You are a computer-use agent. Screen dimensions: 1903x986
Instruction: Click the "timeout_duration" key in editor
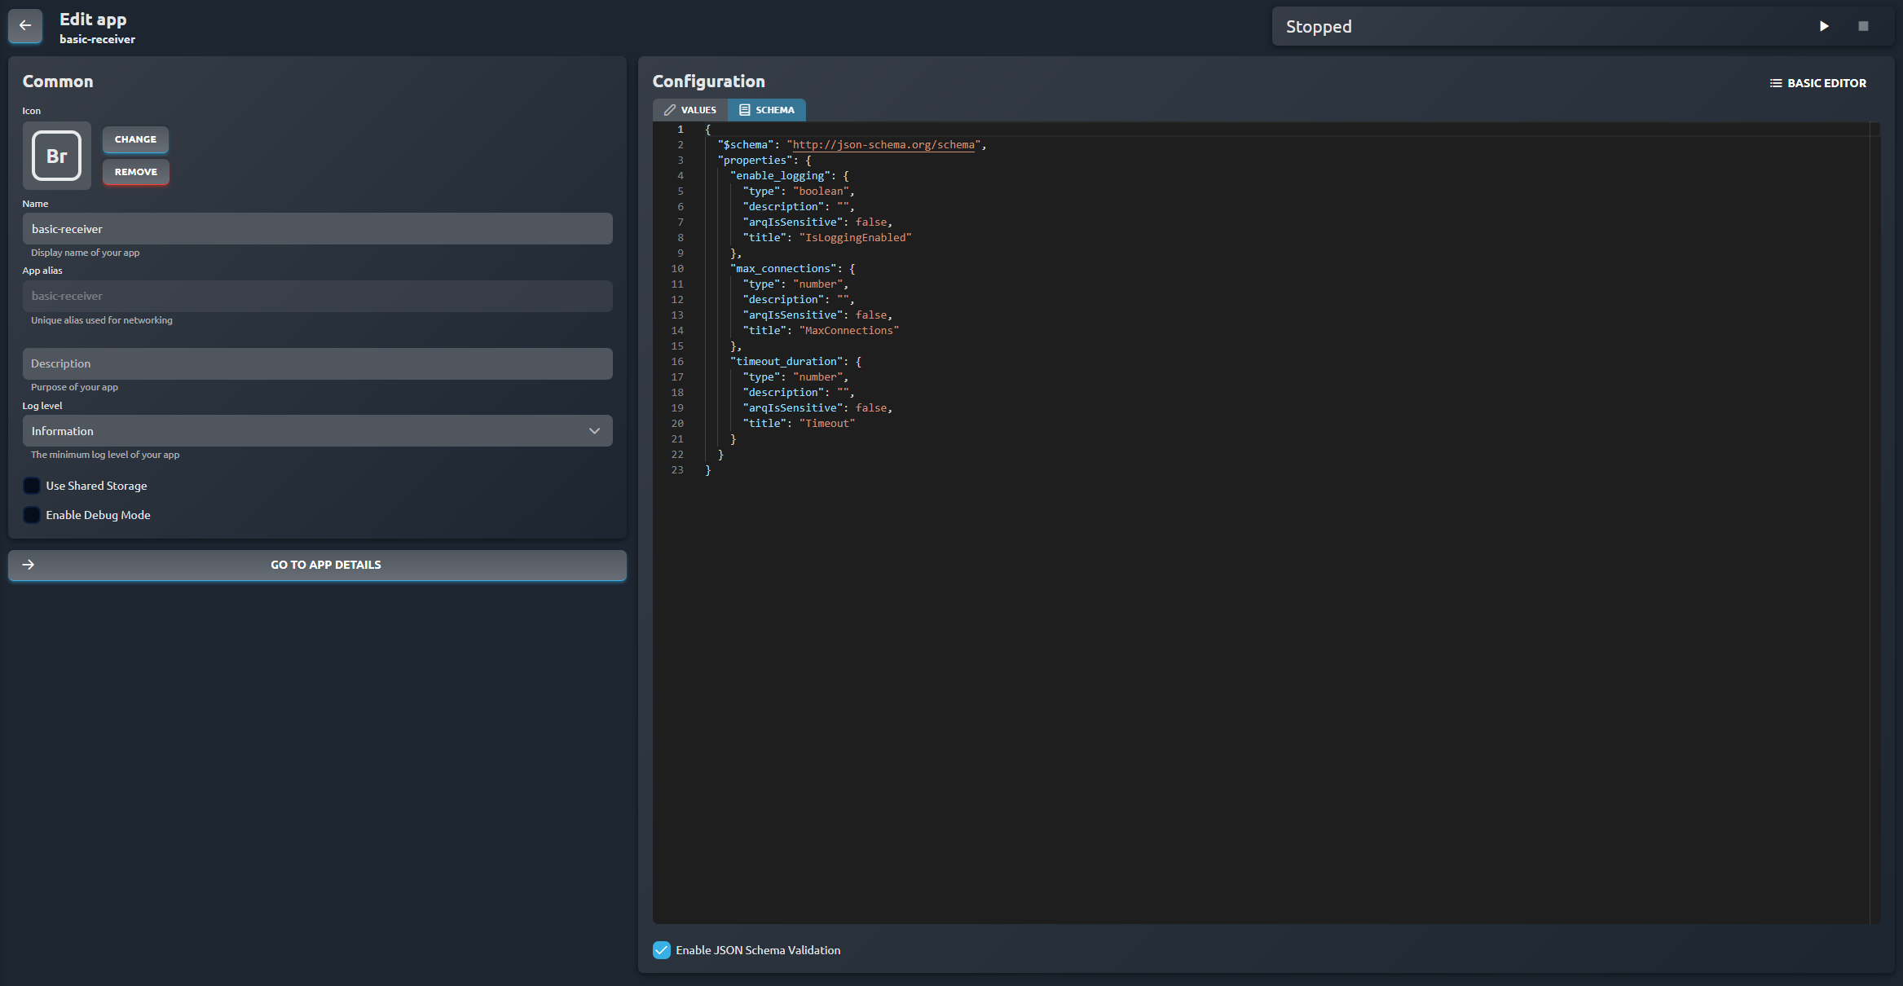[786, 362]
